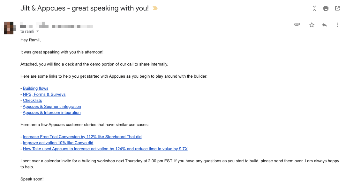Screen dimensions: 346x183
Task: Open the "NPS, Forms & Surveys" link
Action: click(44, 94)
